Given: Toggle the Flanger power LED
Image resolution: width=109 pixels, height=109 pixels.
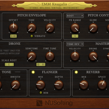Looking at the screenshot, I should [33, 72].
